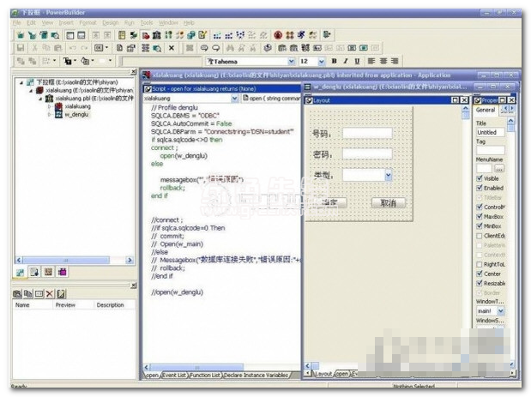The height and width of the screenshot is (397, 531).
Task: Open the font size 12 dropdown
Action: coord(322,62)
